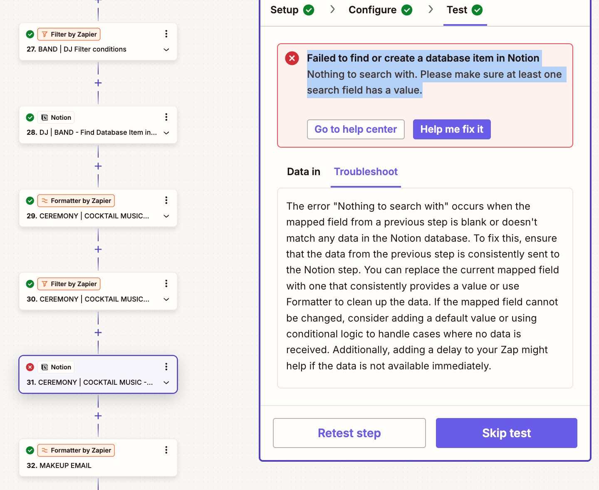Viewport: 599px width, 490px height.
Task: Click the green status check on step 32
Action: click(x=30, y=450)
